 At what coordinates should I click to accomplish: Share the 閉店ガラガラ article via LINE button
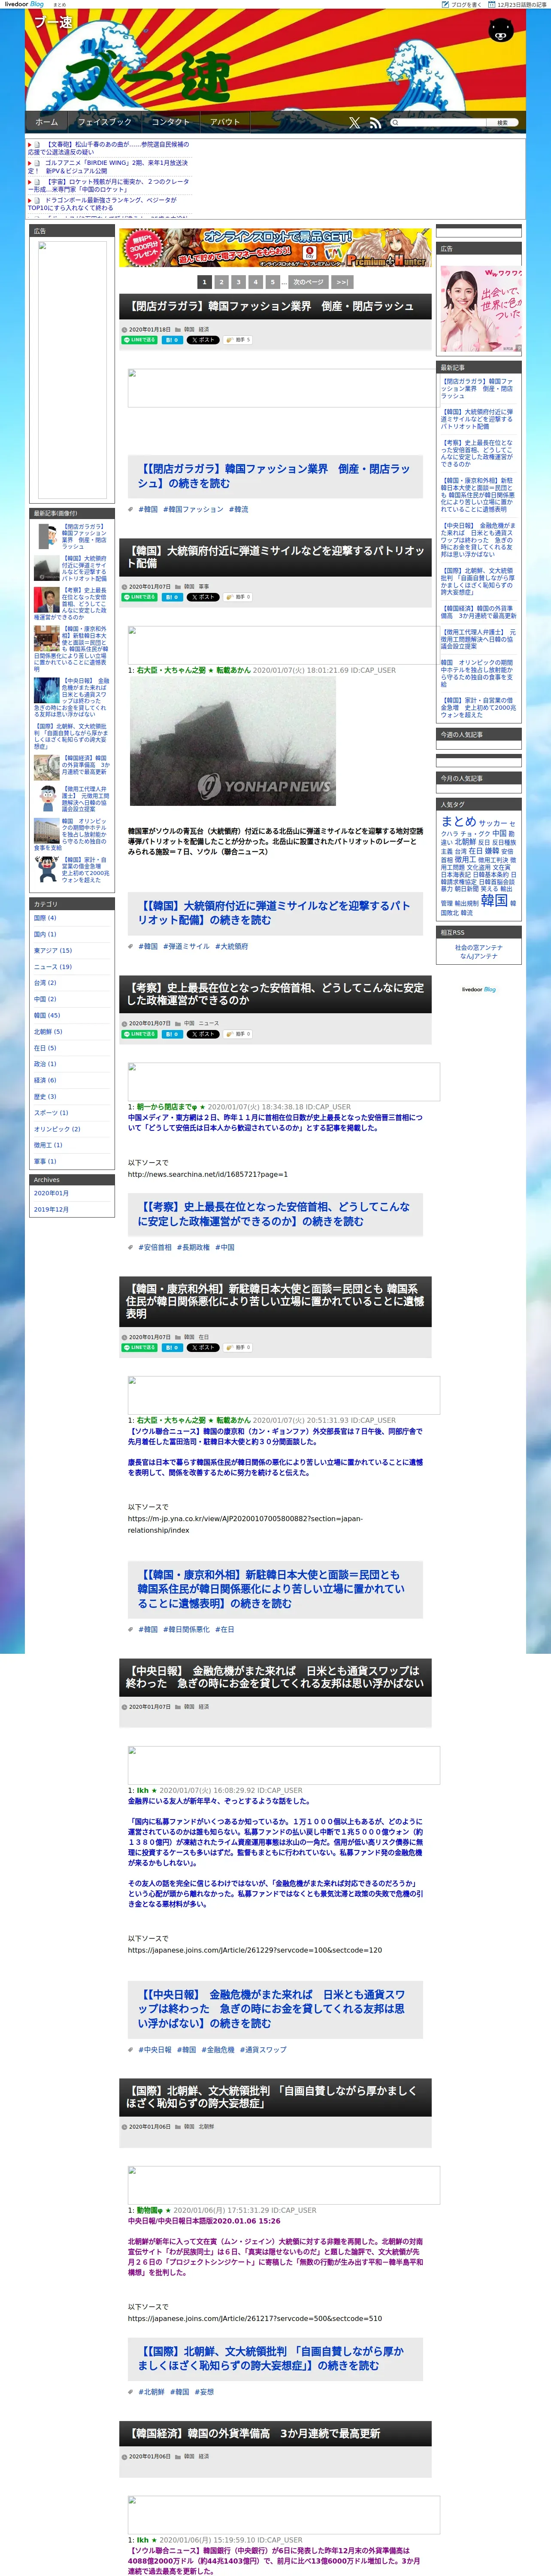click(x=140, y=340)
